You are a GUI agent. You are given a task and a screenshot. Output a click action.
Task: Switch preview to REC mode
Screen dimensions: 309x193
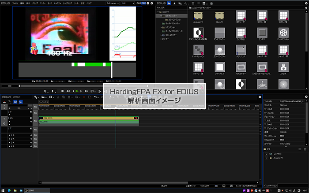coord(143,4)
